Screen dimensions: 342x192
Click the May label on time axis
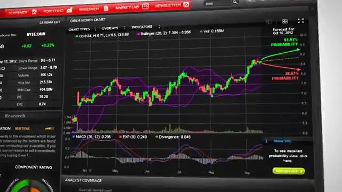click(115, 171)
